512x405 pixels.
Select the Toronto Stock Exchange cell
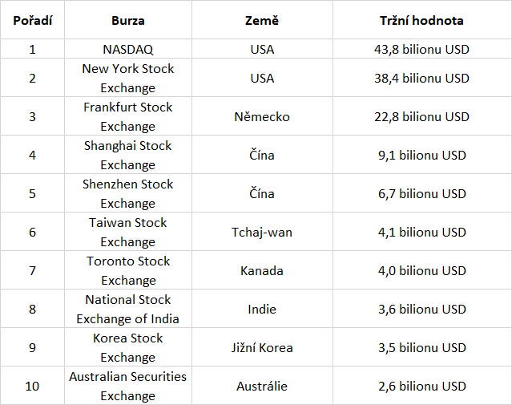pyautogui.click(x=128, y=270)
